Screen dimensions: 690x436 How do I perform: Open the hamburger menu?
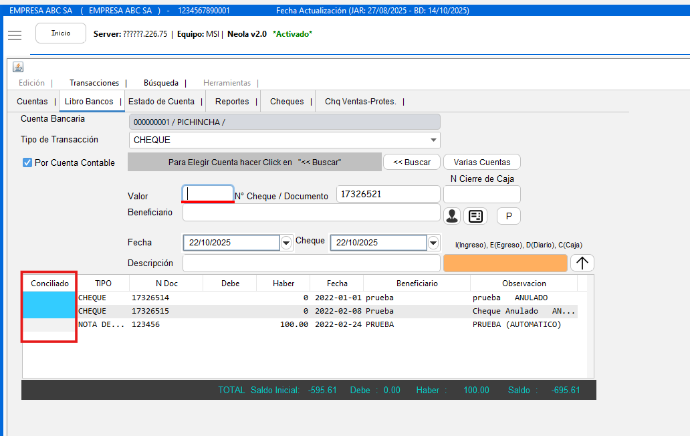[x=15, y=35]
